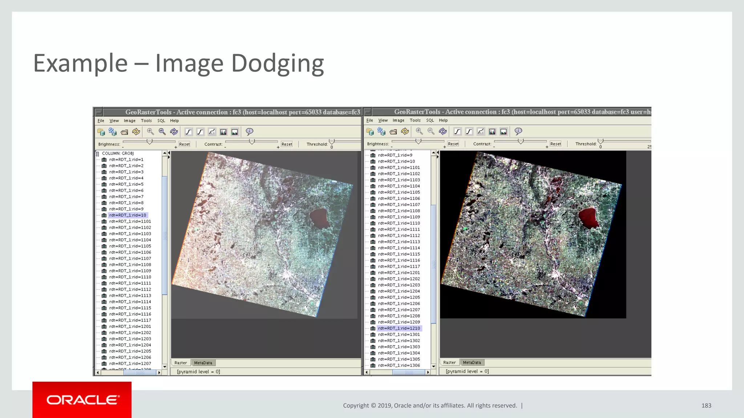Select rdt=RDT_1:rid=1301 in right window list

(x=399, y=335)
